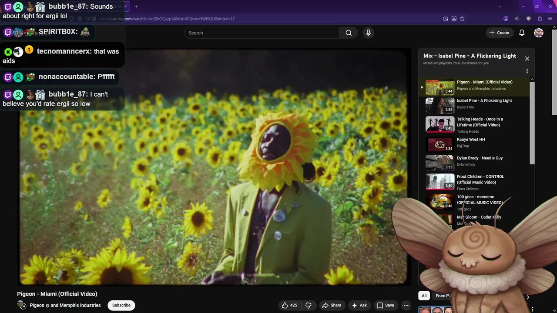The width and height of the screenshot is (557, 313).
Task: Start voice search with the microphone icon
Action: coord(368,33)
